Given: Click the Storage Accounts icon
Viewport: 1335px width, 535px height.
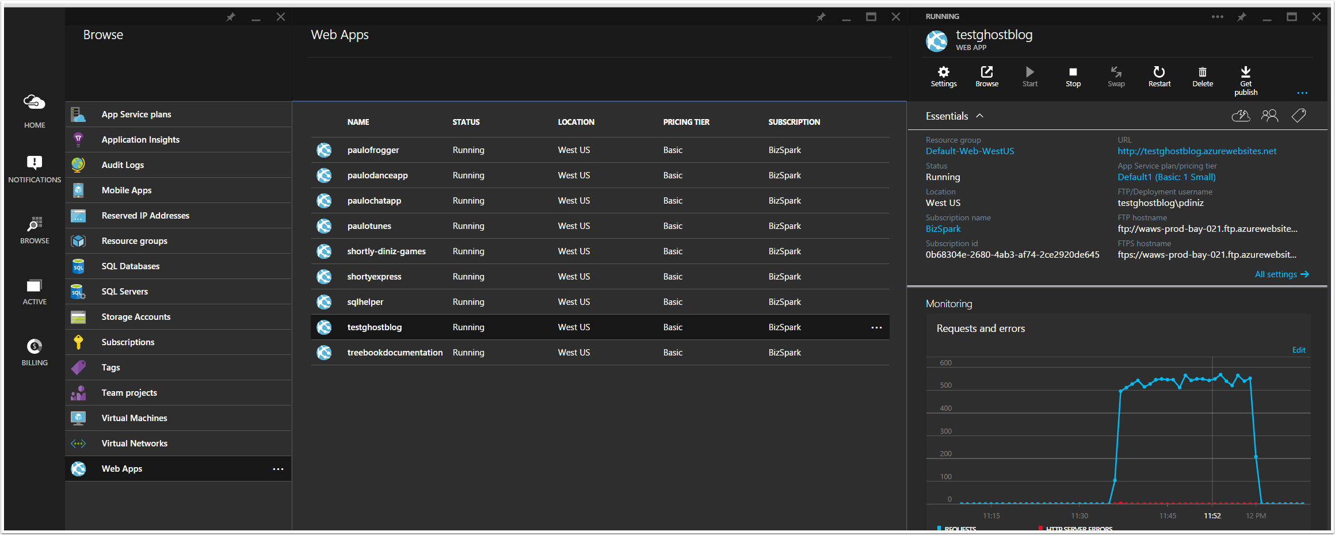Looking at the screenshot, I should tap(78, 317).
